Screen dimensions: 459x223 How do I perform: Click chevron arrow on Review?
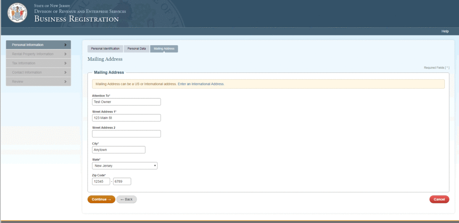click(x=65, y=81)
